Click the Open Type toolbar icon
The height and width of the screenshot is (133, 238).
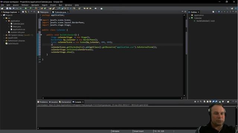[x=50, y=8]
